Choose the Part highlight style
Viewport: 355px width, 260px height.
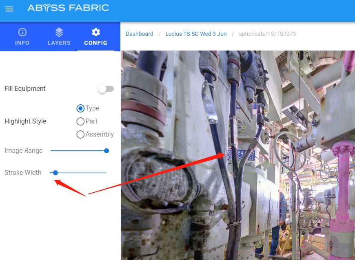point(80,121)
